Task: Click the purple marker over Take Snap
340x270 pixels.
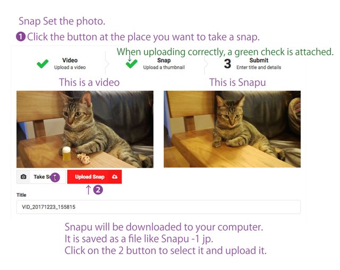Action: coord(55,177)
